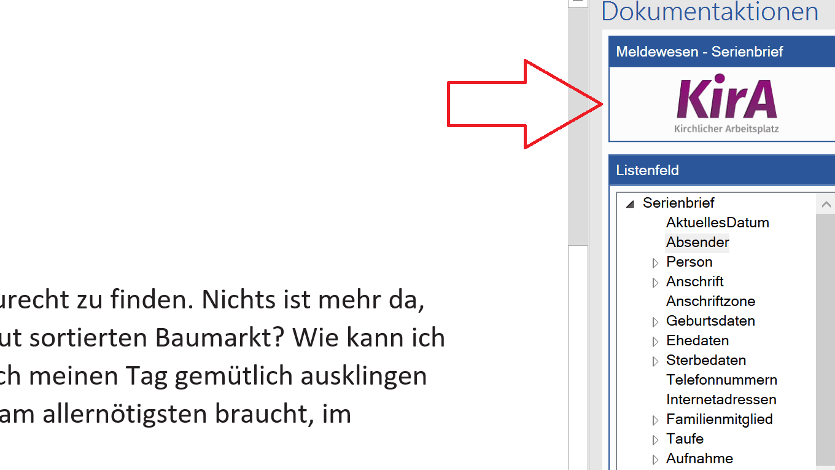Expand the Aufnahme node
Viewport: 835px width, 470px height.
(x=655, y=460)
